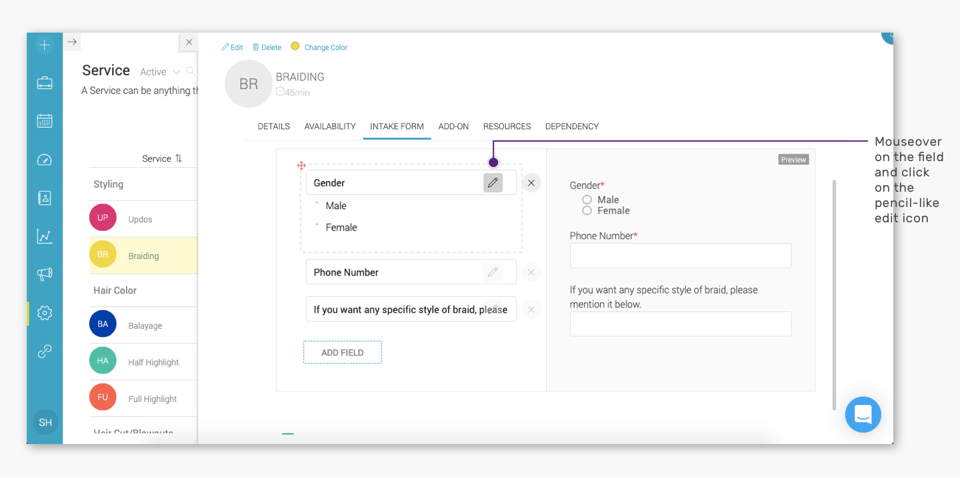Click the Preview label button
Screen dimensions: 960x478
(793, 160)
